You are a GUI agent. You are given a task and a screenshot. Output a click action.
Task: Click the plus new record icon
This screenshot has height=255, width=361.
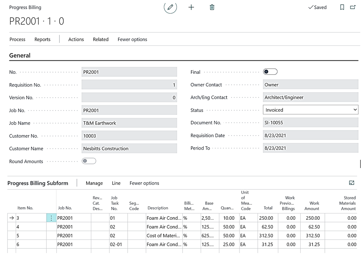tap(191, 7)
